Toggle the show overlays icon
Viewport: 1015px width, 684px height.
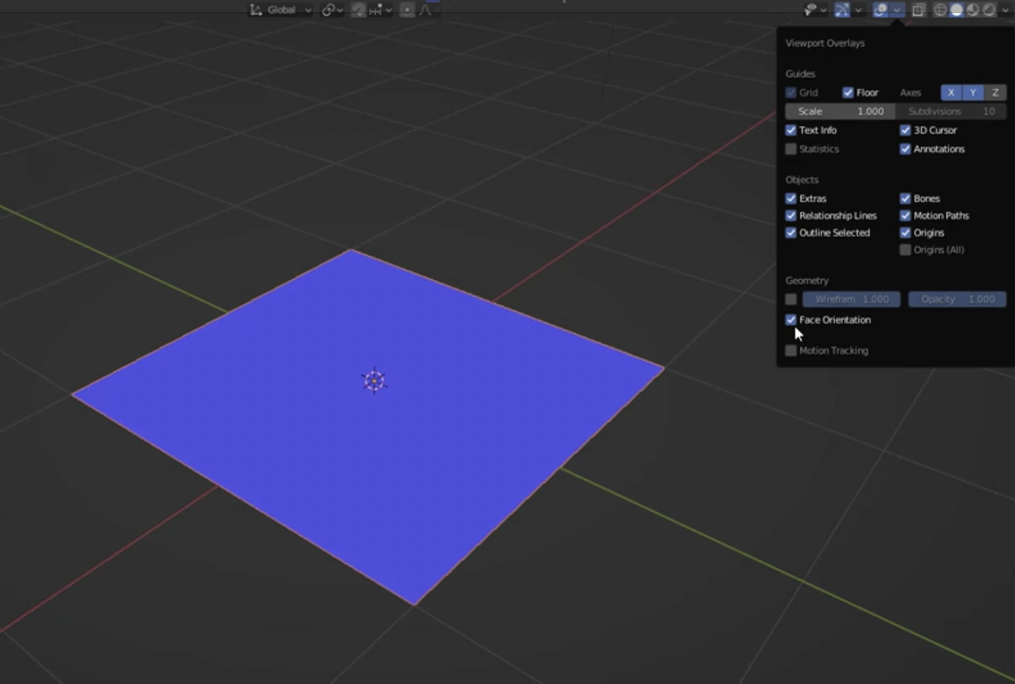(x=881, y=10)
